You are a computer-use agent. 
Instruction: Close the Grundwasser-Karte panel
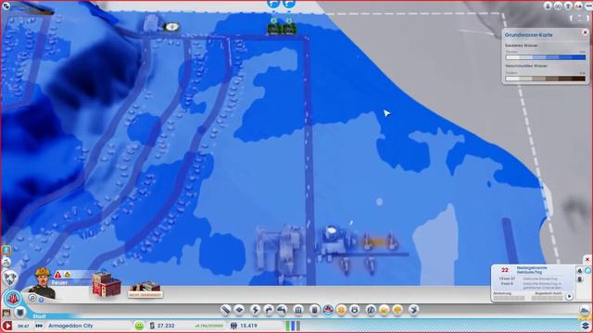point(585,32)
